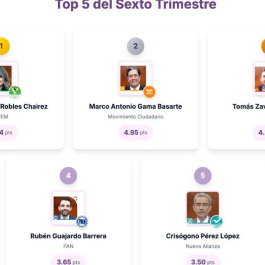Click the Top 5 del Sexto Trimestre heading
Image resolution: width=265 pixels, height=265 pixels.
[136, 5]
